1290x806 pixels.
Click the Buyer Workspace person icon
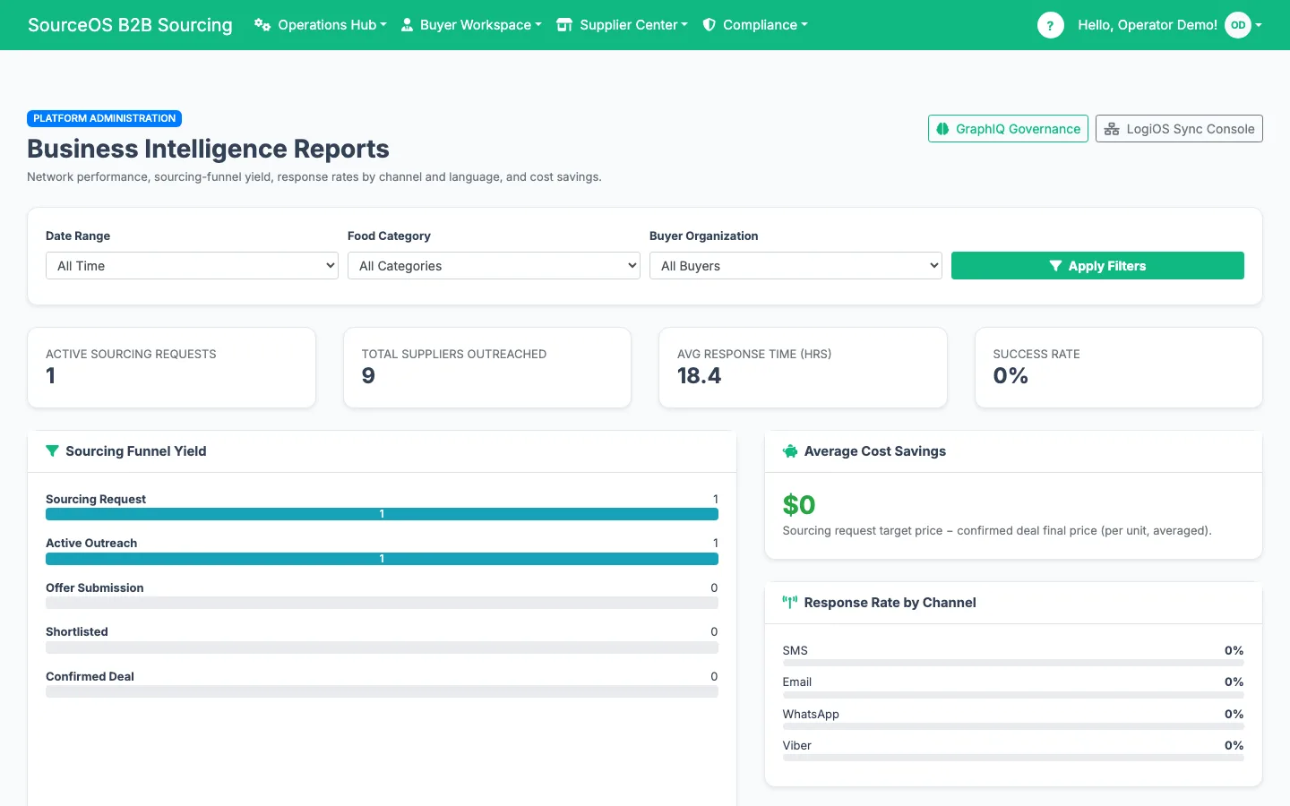point(407,25)
